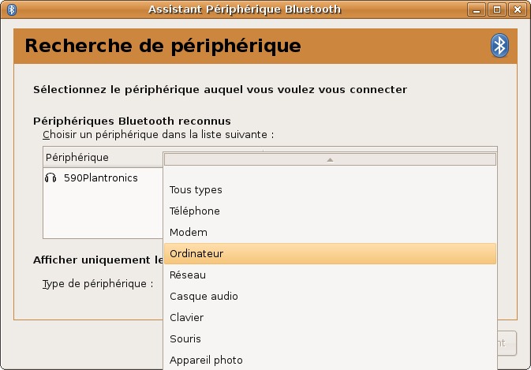
Task: Select 'Tous types' from the device type list
Action: click(196, 190)
